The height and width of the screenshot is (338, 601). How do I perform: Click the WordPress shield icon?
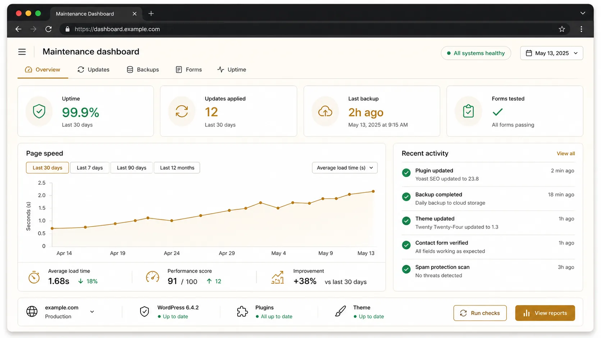[x=144, y=311]
